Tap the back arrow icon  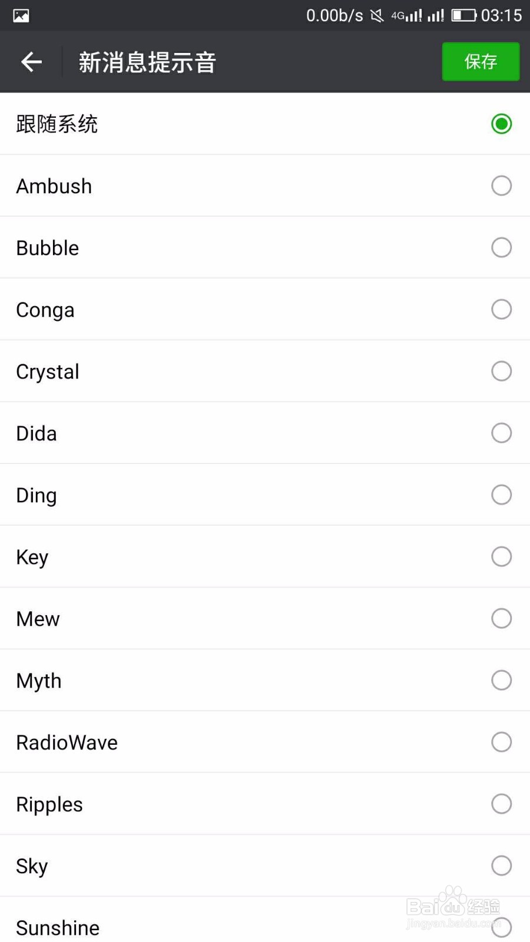[31, 62]
